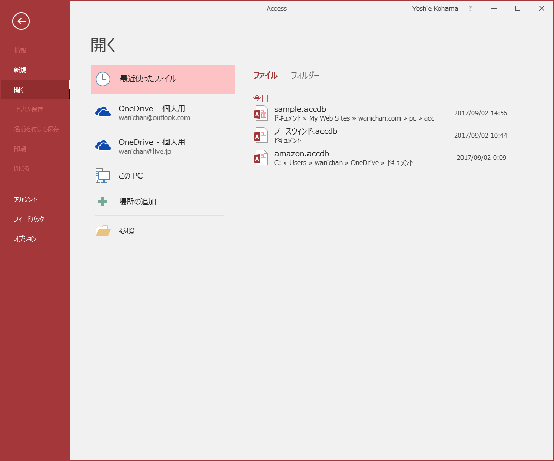Viewport: 554px width, 461px height.
Task: Maximize the Access window
Action: pos(518,8)
